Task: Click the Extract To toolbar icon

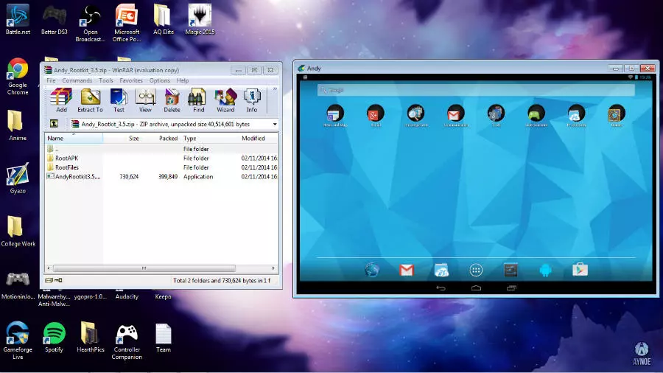Action: click(x=90, y=100)
